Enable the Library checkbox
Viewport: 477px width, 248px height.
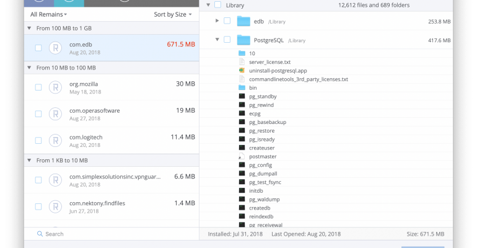(217, 5)
